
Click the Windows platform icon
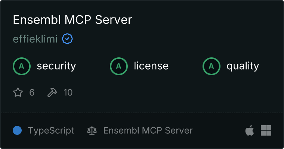(x=266, y=130)
